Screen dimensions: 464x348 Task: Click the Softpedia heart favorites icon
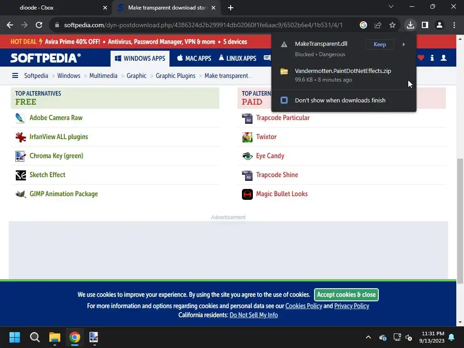[x=421, y=58]
